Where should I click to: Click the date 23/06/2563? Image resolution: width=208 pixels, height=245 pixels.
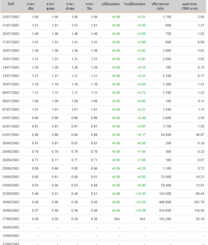point(11,185)
